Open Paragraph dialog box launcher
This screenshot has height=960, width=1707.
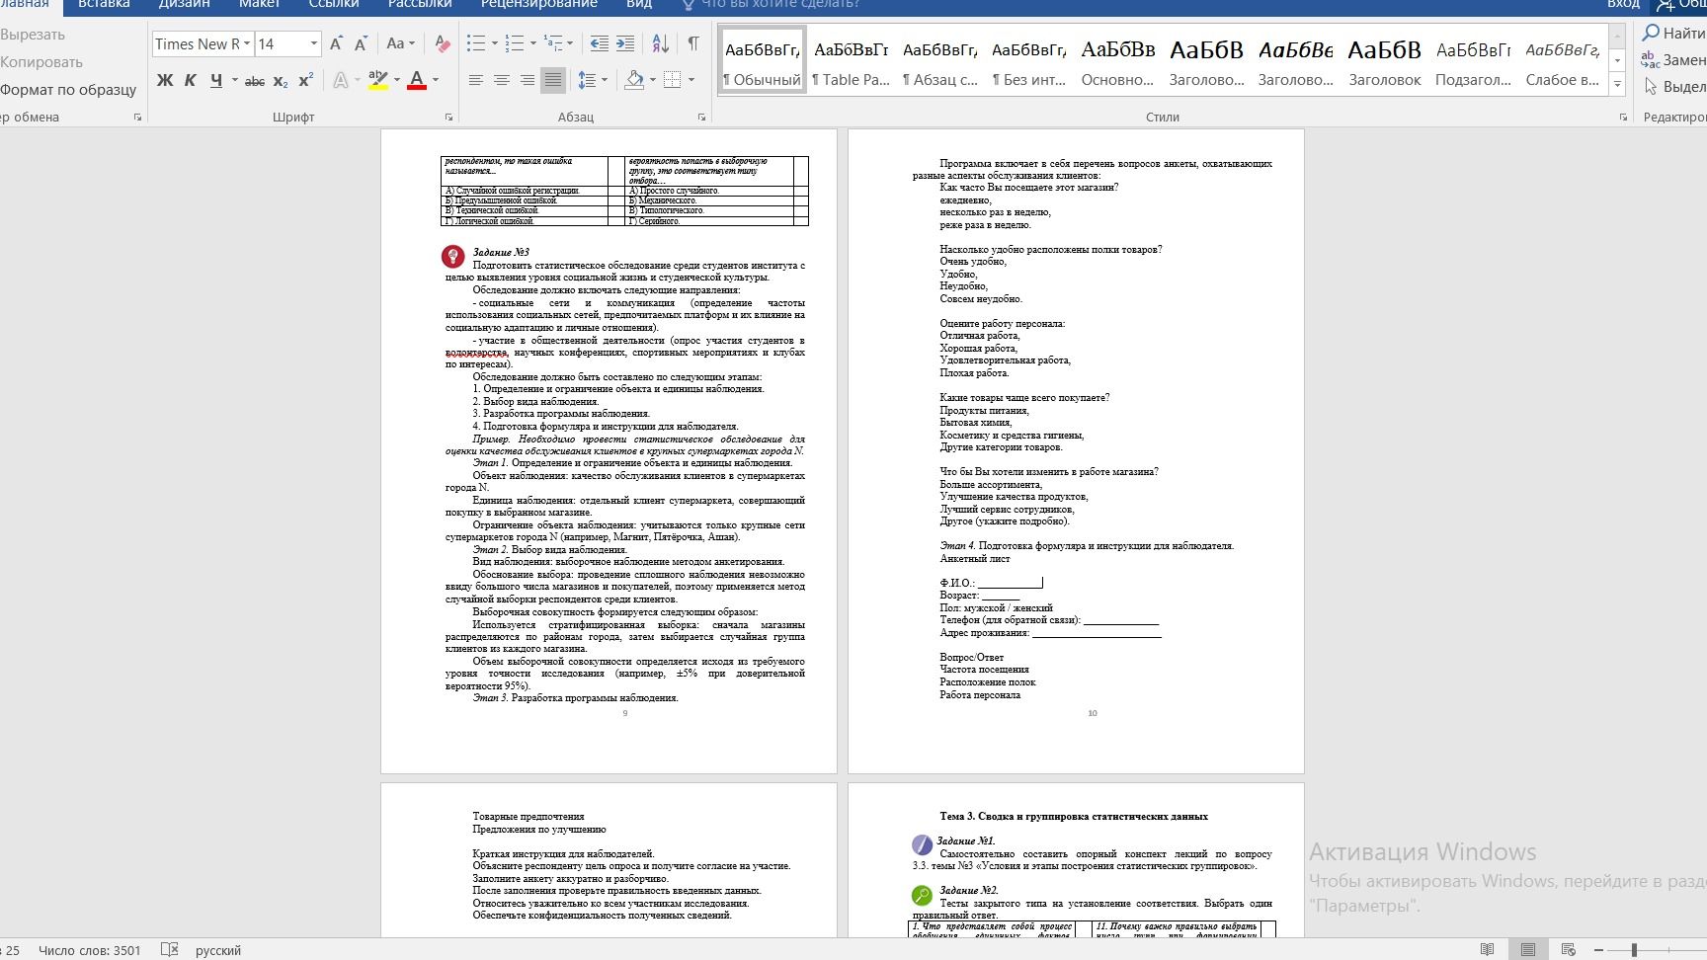(702, 118)
